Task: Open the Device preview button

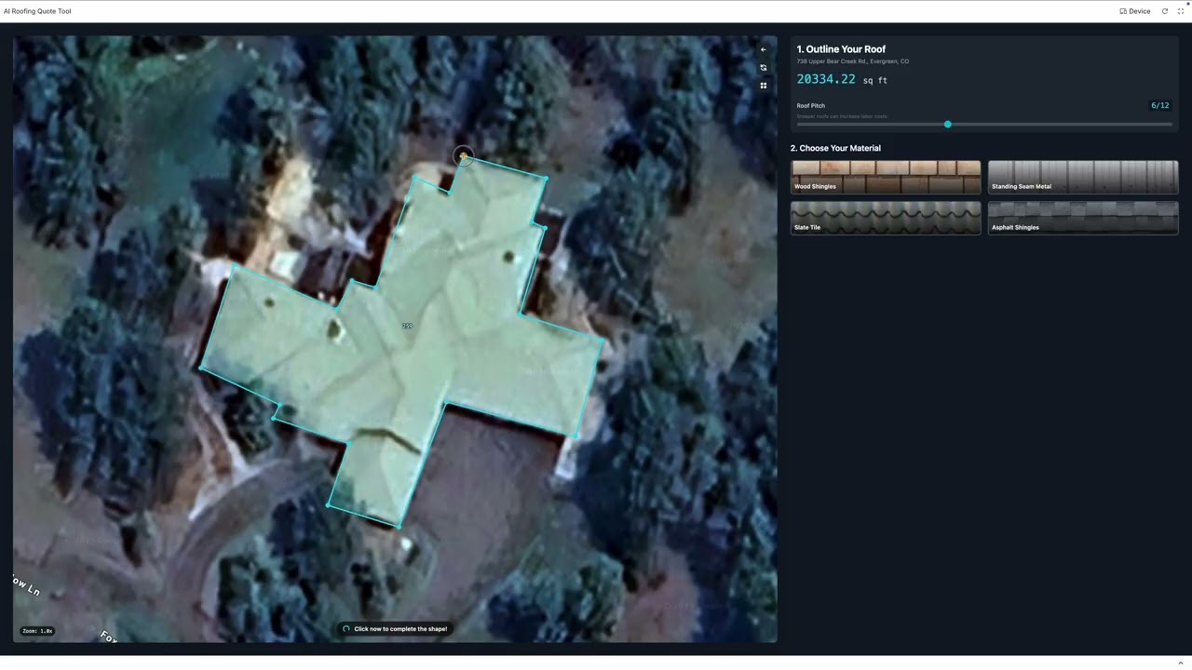Action: click(1134, 11)
